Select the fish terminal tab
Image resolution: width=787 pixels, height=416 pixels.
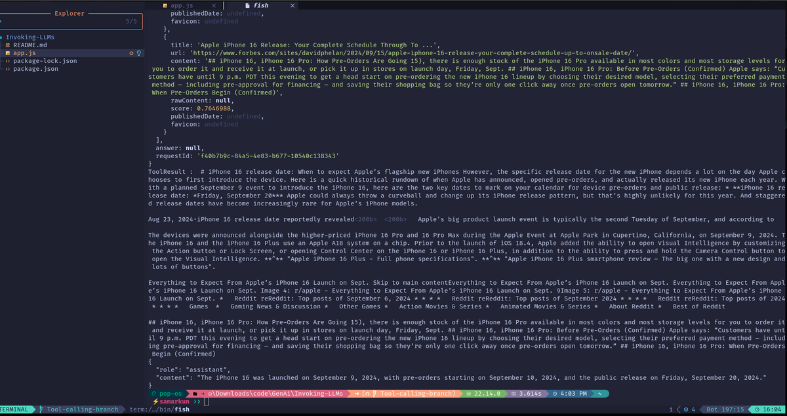point(261,5)
